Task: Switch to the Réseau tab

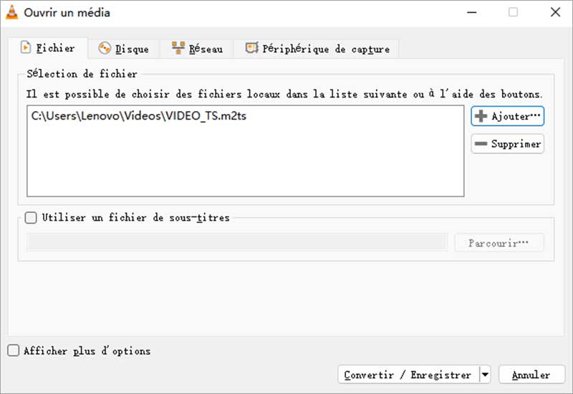Action: (197, 49)
